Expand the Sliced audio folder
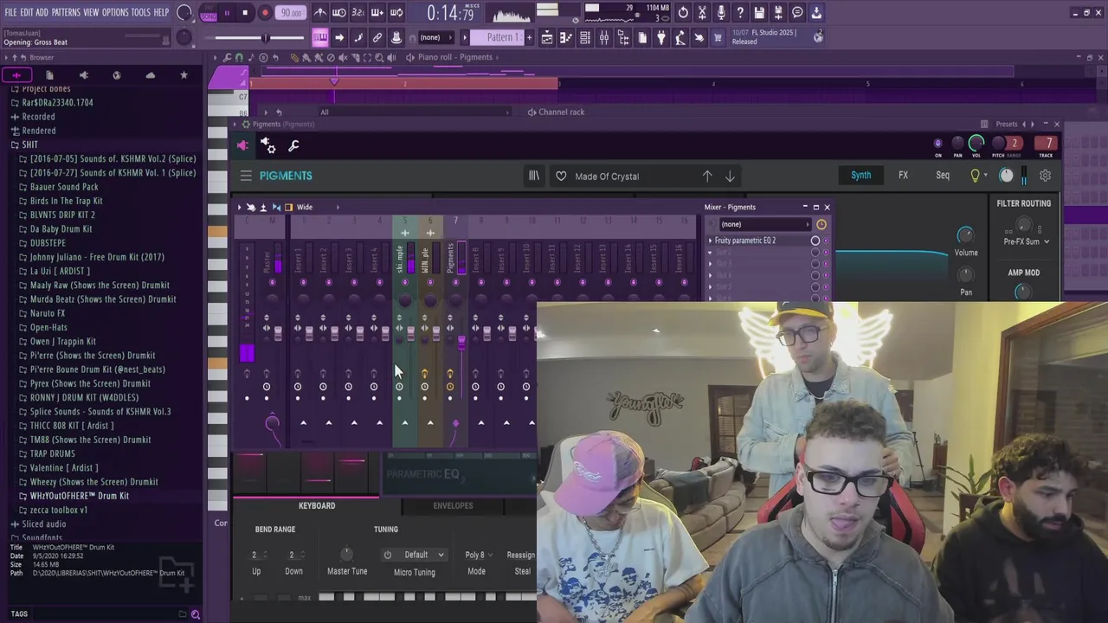 [44, 523]
